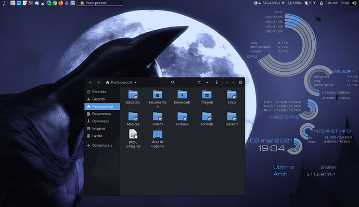The width and height of the screenshot is (359, 207).
Task: Open the three-dot hamburger menu
Action: (x=216, y=82)
